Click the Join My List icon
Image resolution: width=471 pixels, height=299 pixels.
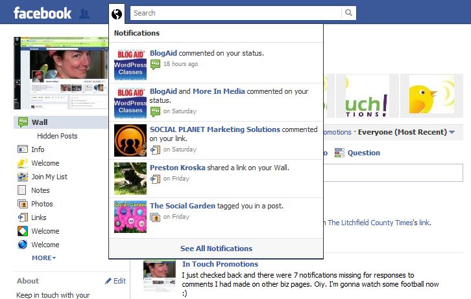[23, 177]
